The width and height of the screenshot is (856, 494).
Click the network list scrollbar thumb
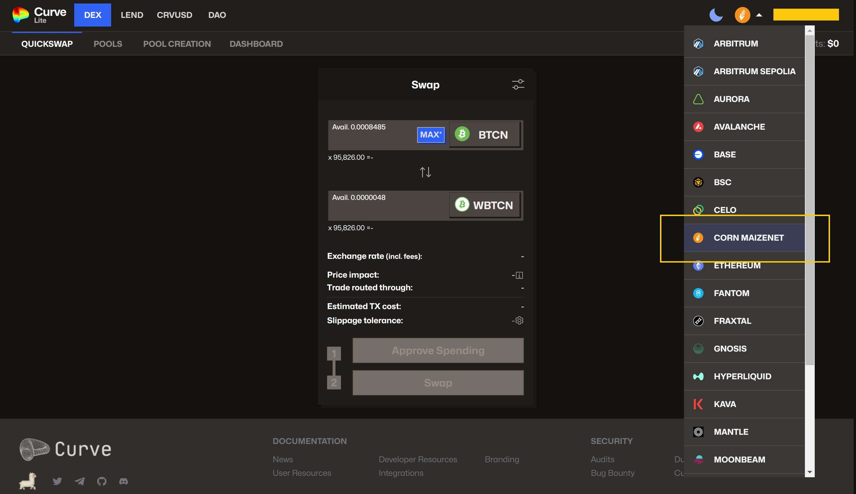click(x=810, y=200)
